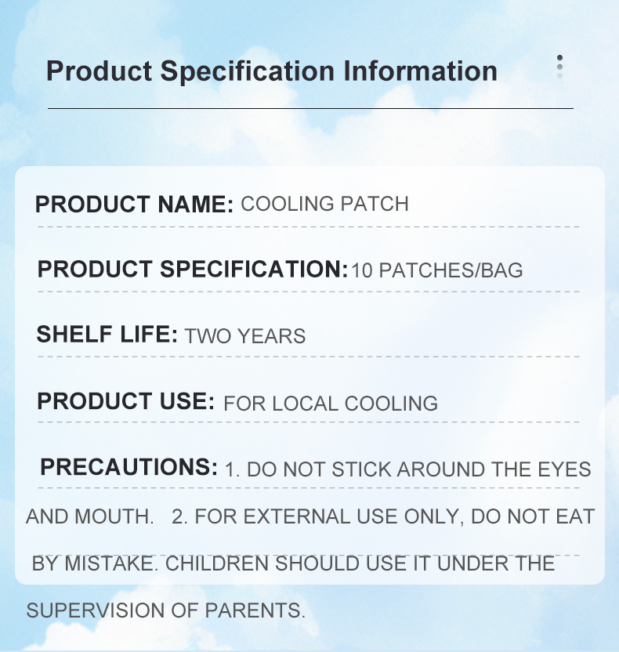Click the 10 PATCHES/BAG value
This screenshot has height=652, width=619.
(436, 271)
